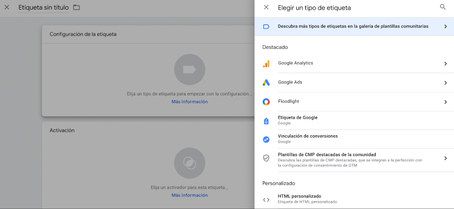Open the community template gallery banner
This screenshot has height=209, width=454.
(354, 26)
